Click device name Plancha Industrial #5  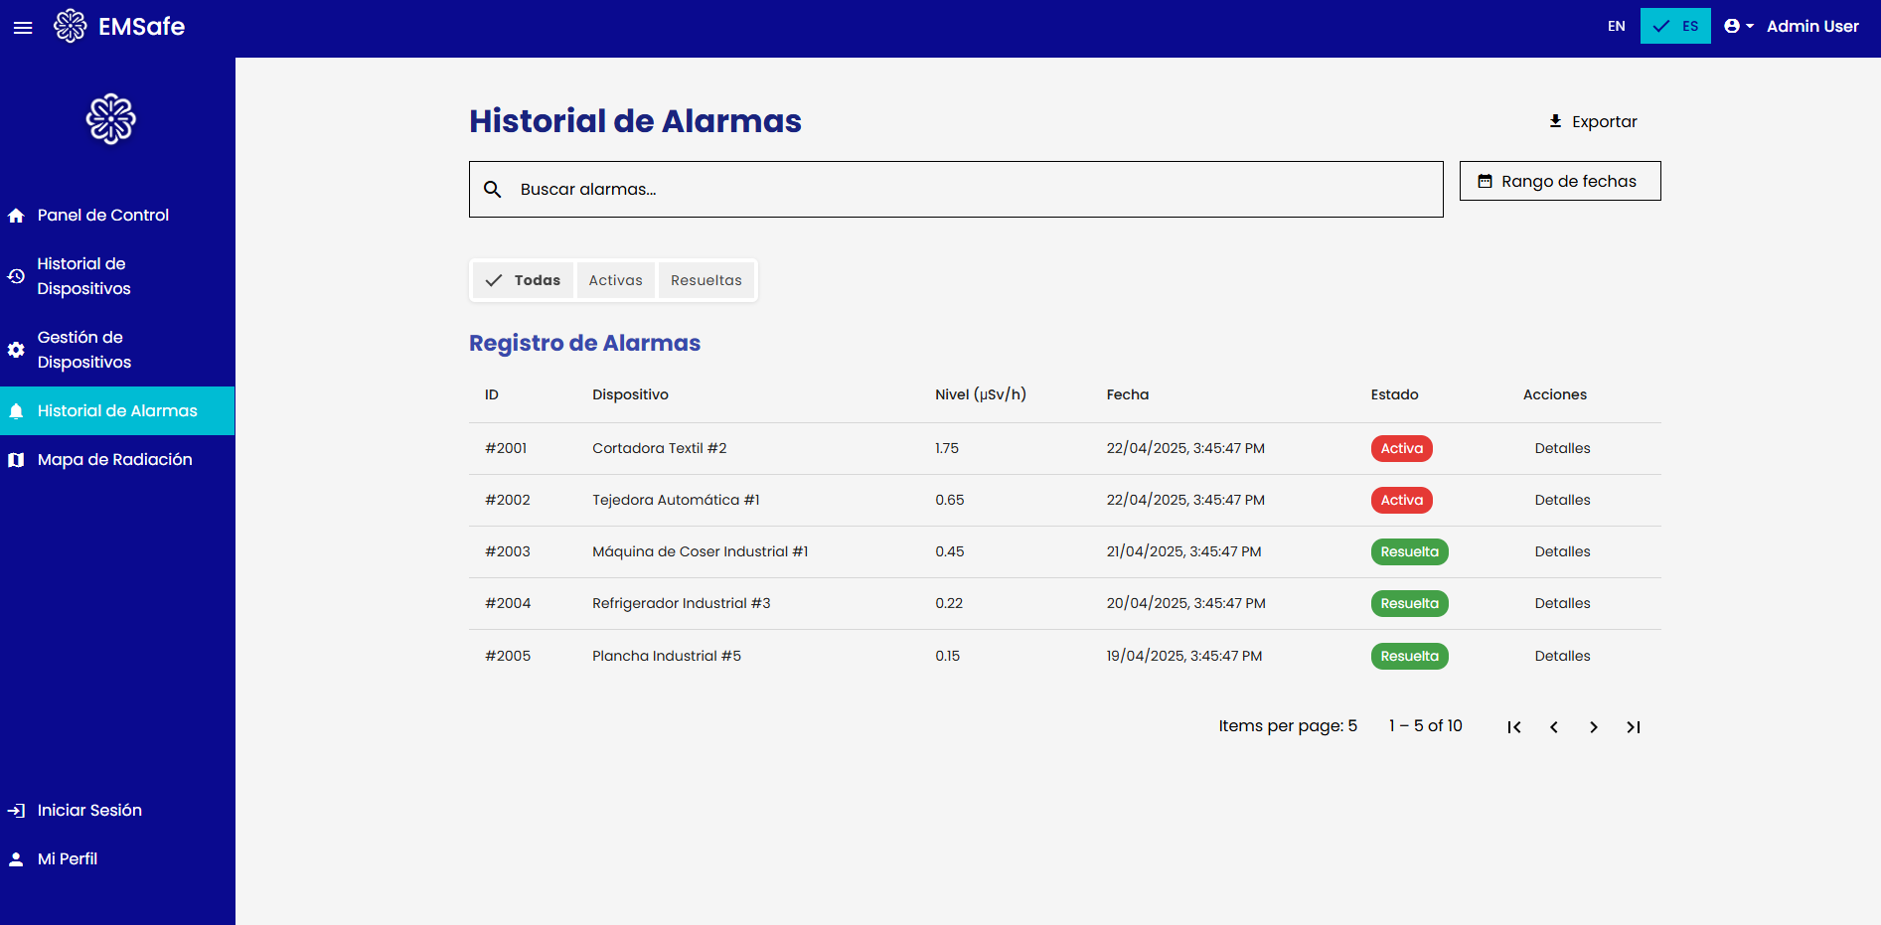[x=667, y=657]
